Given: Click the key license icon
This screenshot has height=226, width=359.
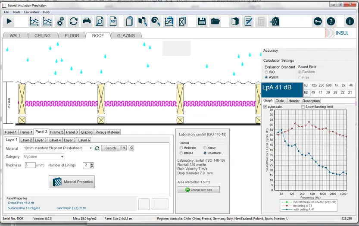Looking at the screenshot, I should click(318, 21).
